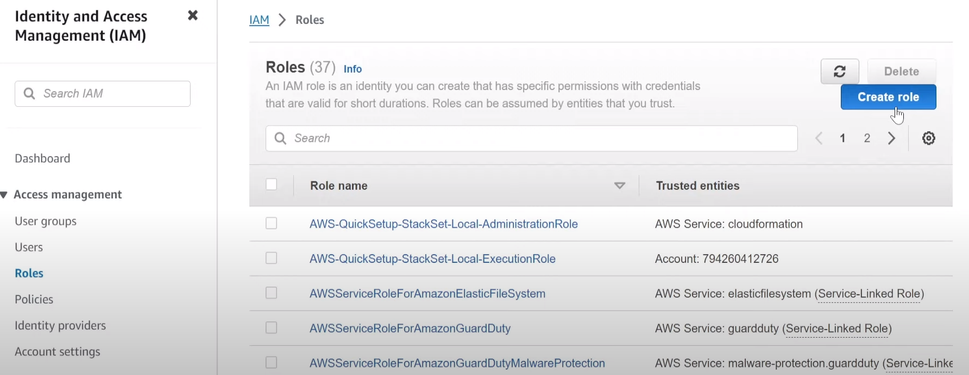Collapse the Access management section
The height and width of the screenshot is (375, 969).
4,195
